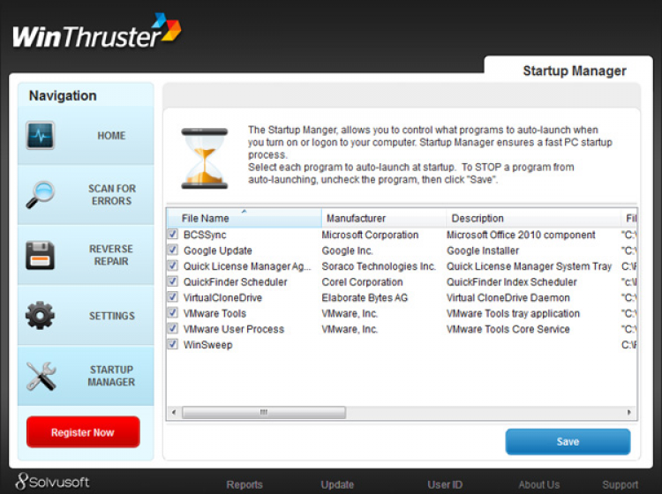Select the VirtualCloneDrive entry name
Image resolution: width=662 pixels, height=494 pixels.
[222, 298]
